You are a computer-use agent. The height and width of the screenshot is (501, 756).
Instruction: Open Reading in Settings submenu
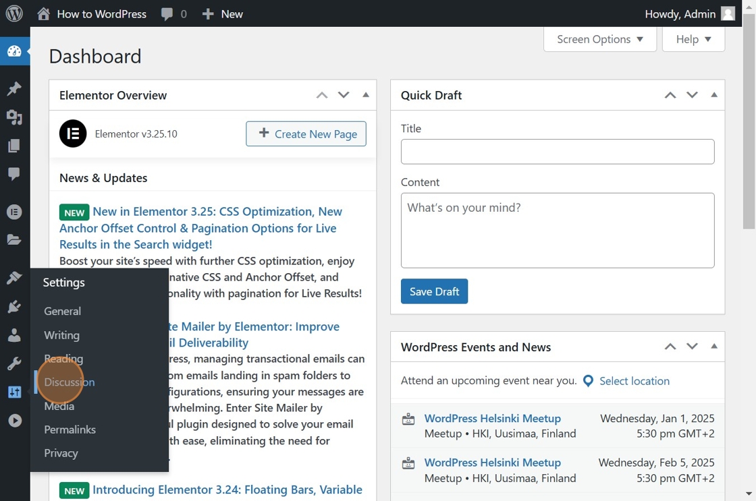coord(63,359)
